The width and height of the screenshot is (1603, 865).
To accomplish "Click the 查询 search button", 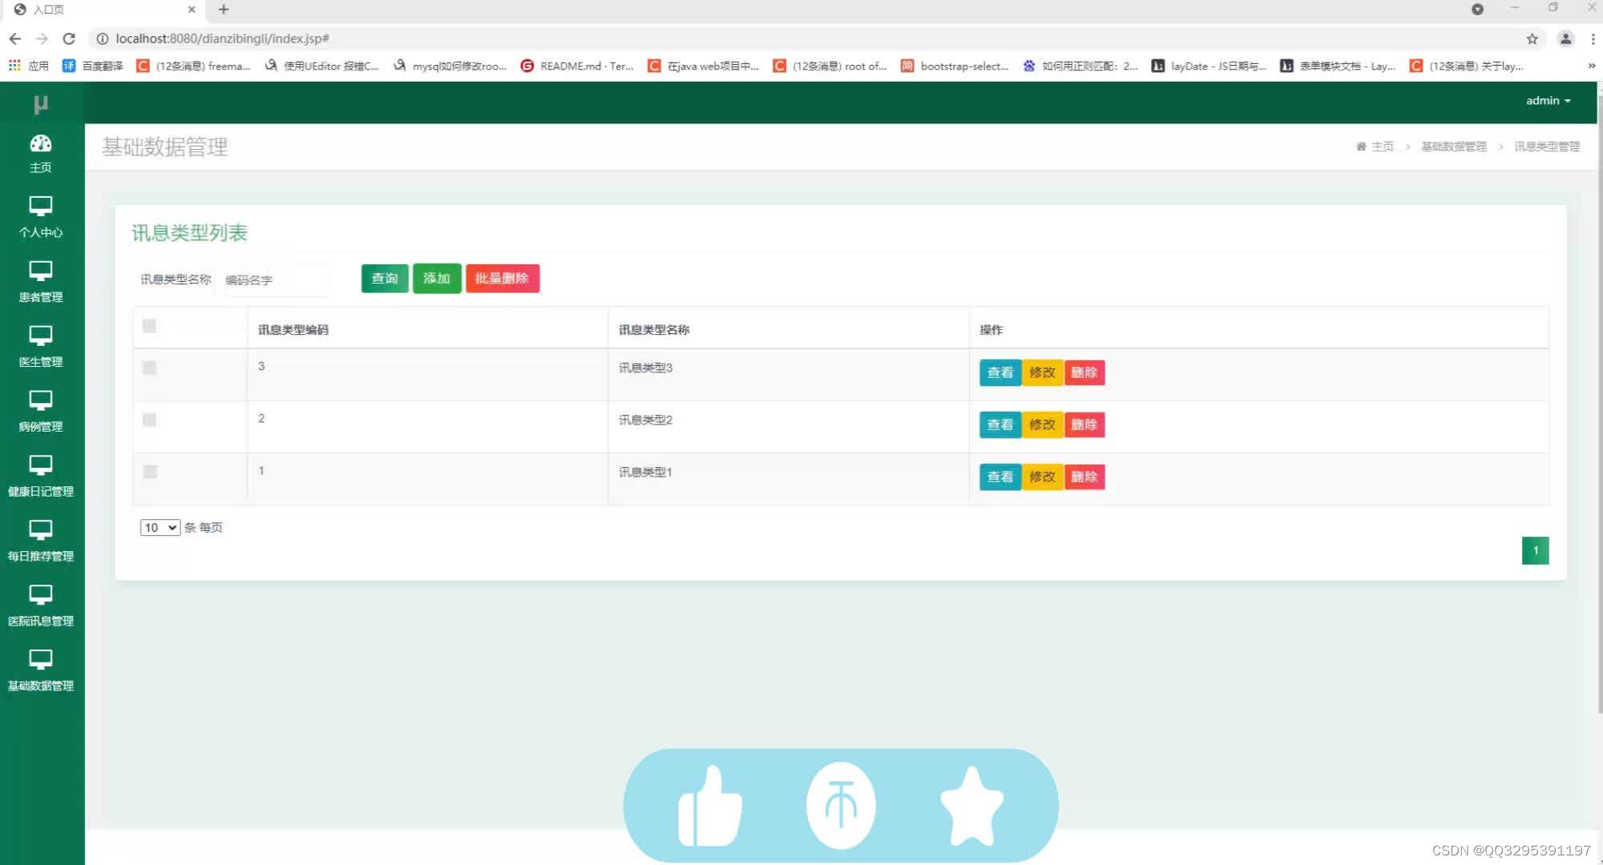I will [385, 279].
